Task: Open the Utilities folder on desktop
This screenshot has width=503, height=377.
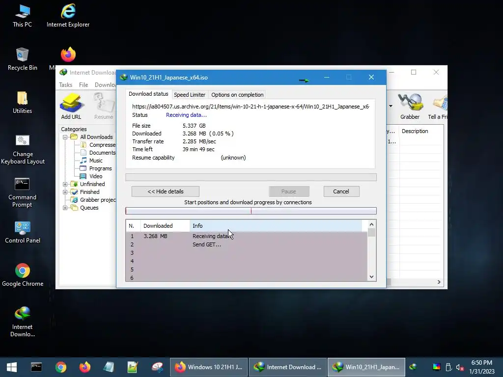Action: tap(22, 103)
